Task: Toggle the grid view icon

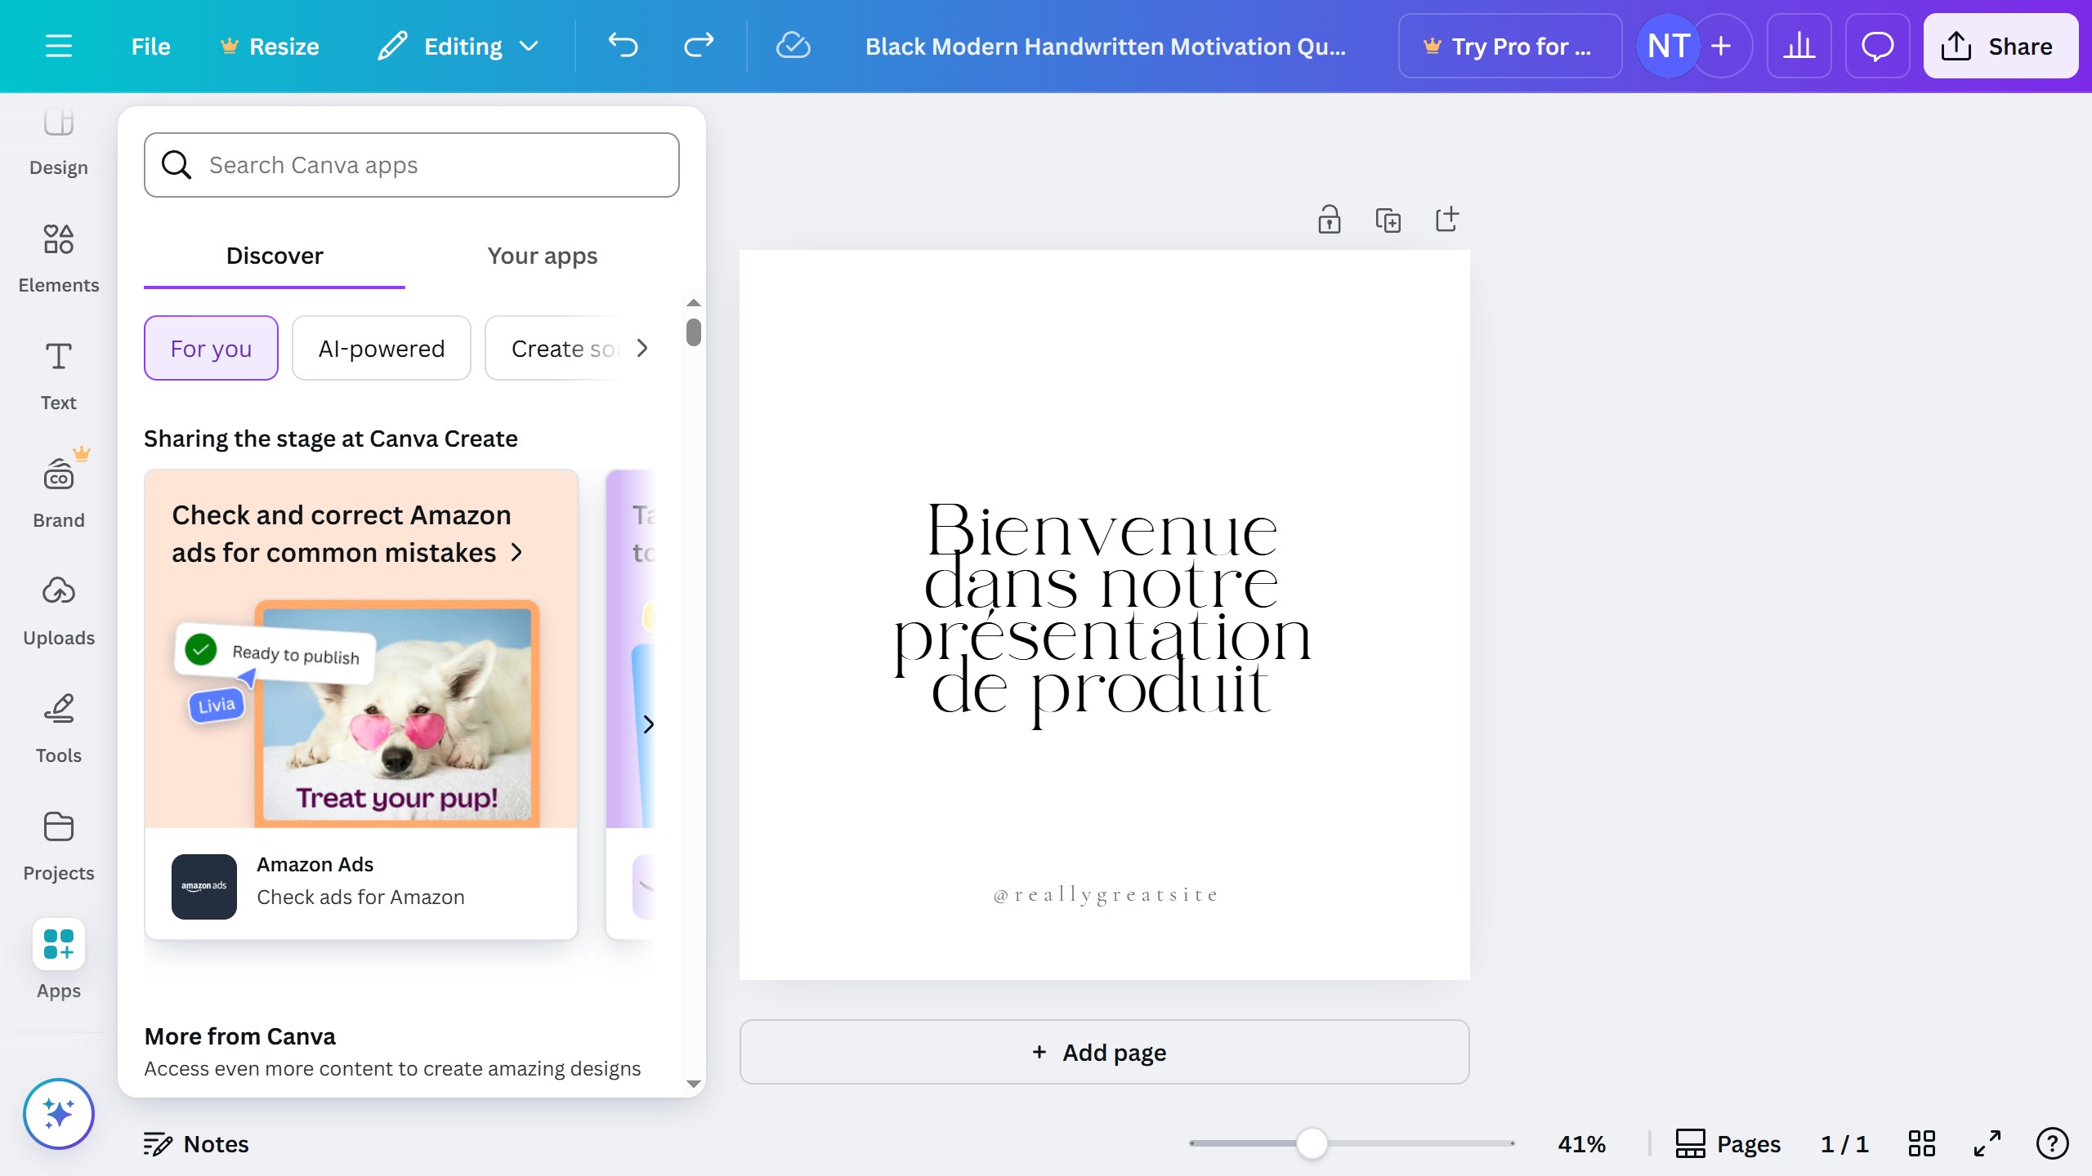Action: click(x=1921, y=1143)
